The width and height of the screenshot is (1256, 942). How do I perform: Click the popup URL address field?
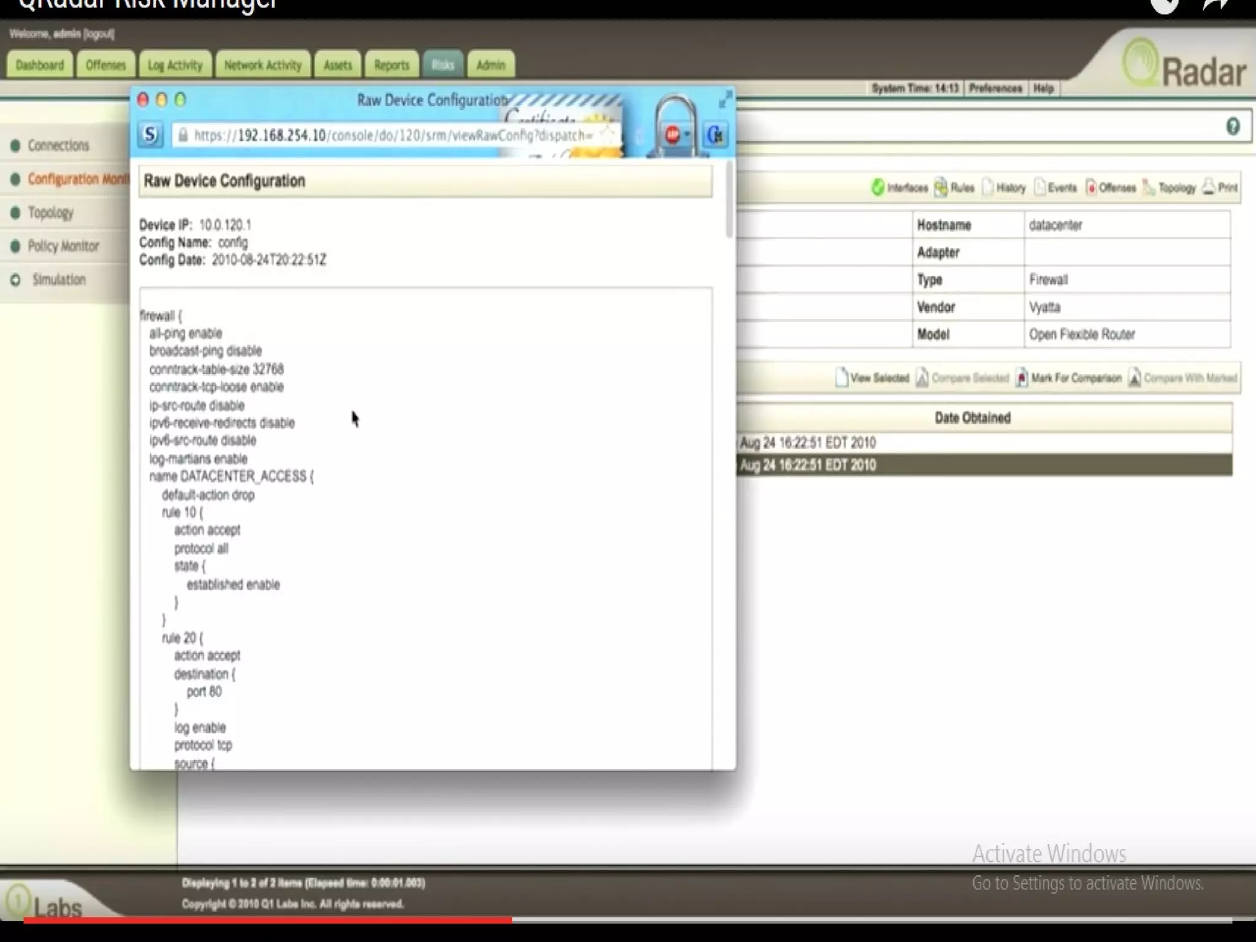point(392,136)
